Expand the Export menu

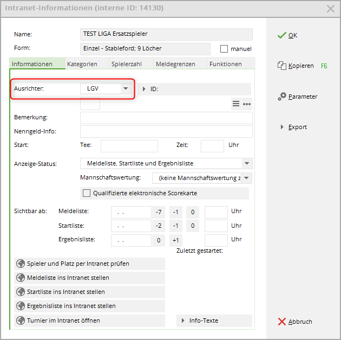click(282, 127)
